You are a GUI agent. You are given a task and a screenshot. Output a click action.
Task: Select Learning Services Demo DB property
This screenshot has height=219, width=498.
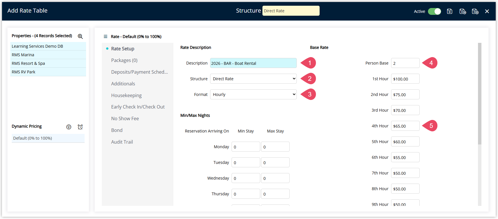(x=48, y=46)
